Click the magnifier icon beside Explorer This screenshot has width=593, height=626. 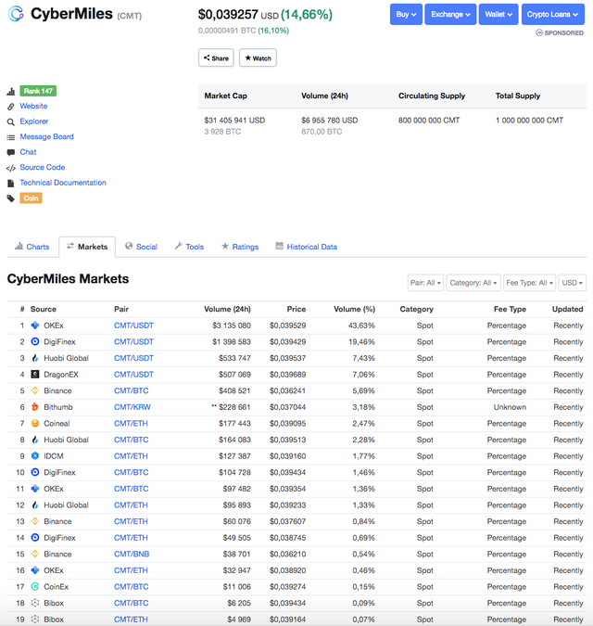(x=11, y=121)
